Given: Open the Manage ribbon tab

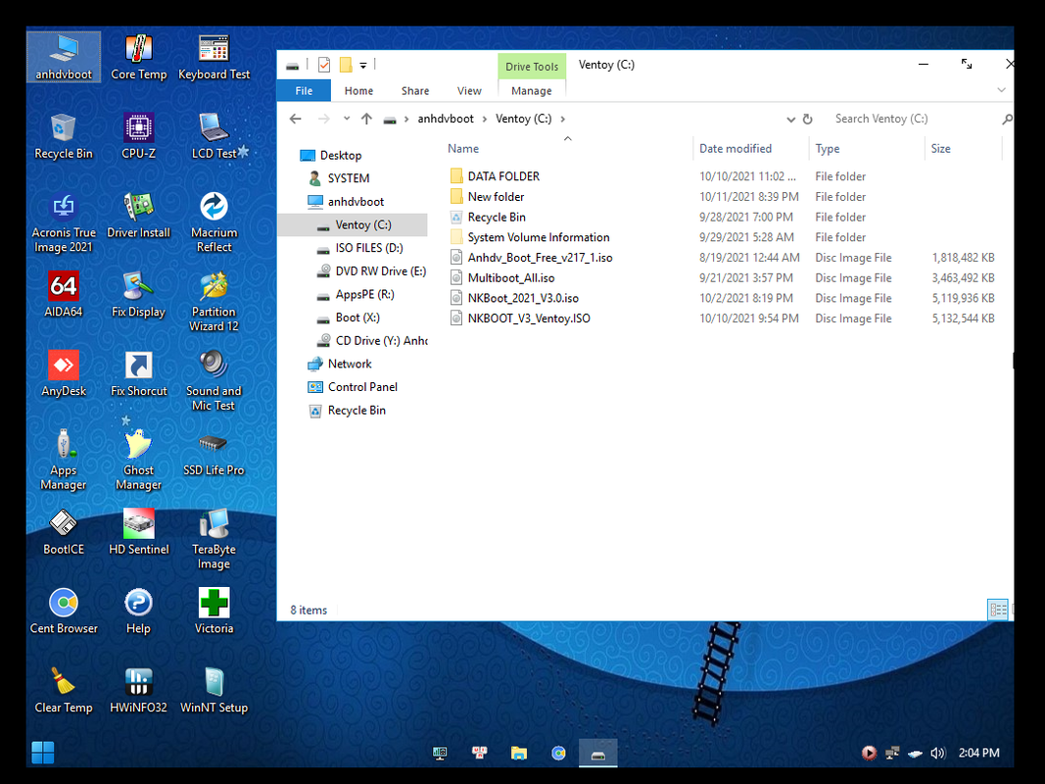Looking at the screenshot, I should click(x=531, y=91).
